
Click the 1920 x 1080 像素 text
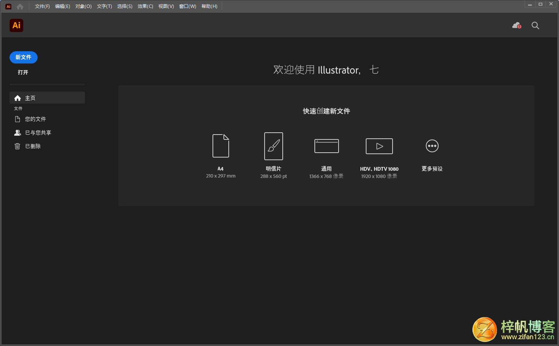[379, 176]
